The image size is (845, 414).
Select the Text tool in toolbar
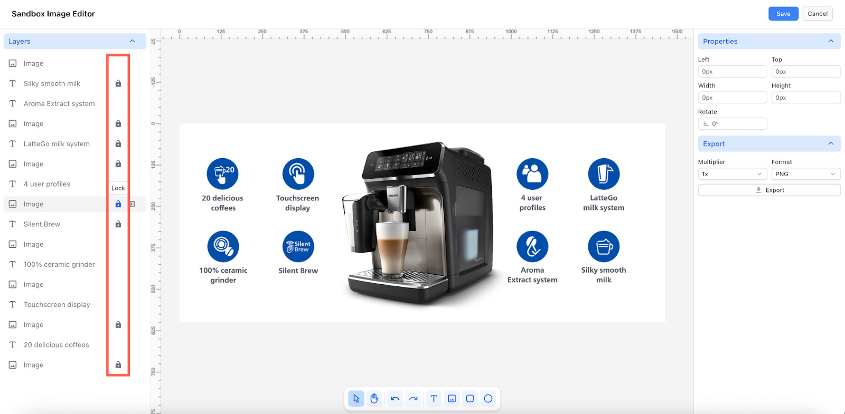pos(434,399)
